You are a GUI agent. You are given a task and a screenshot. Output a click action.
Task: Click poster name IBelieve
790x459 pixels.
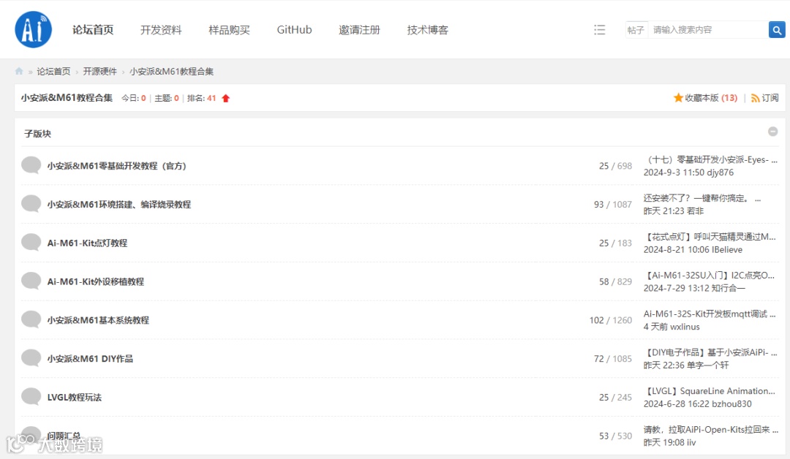point(727,250)
